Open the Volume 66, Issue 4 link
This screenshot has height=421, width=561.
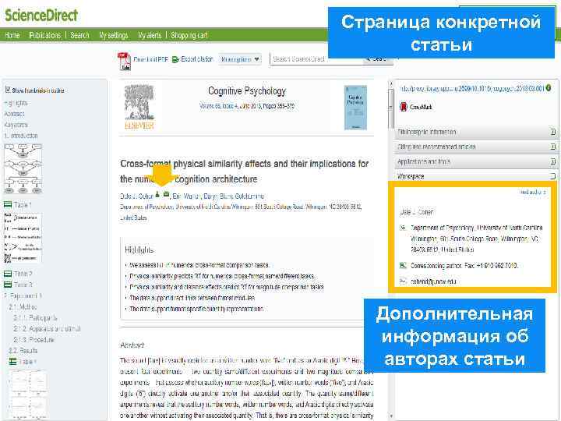[x=220, y=106]
